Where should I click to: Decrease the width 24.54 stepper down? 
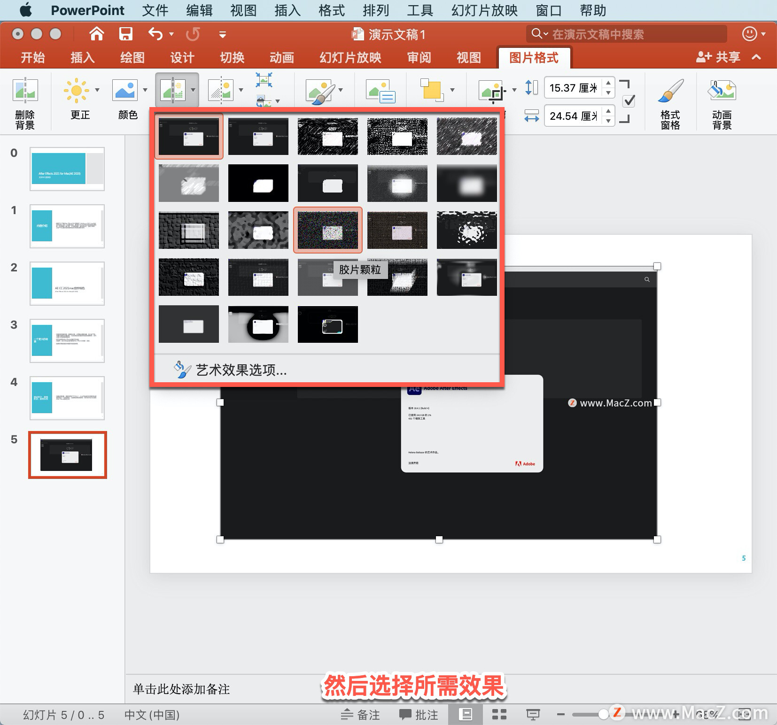(x=608, y=121)
